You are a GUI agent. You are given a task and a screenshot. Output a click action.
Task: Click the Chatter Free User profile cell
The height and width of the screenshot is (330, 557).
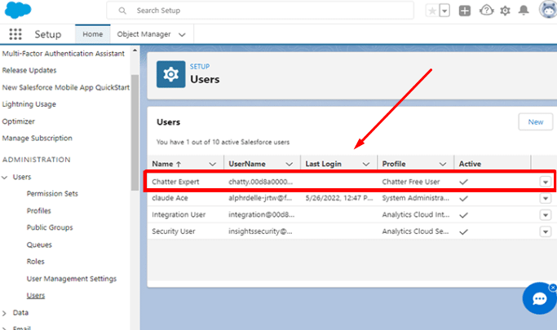tap(411, 182)
